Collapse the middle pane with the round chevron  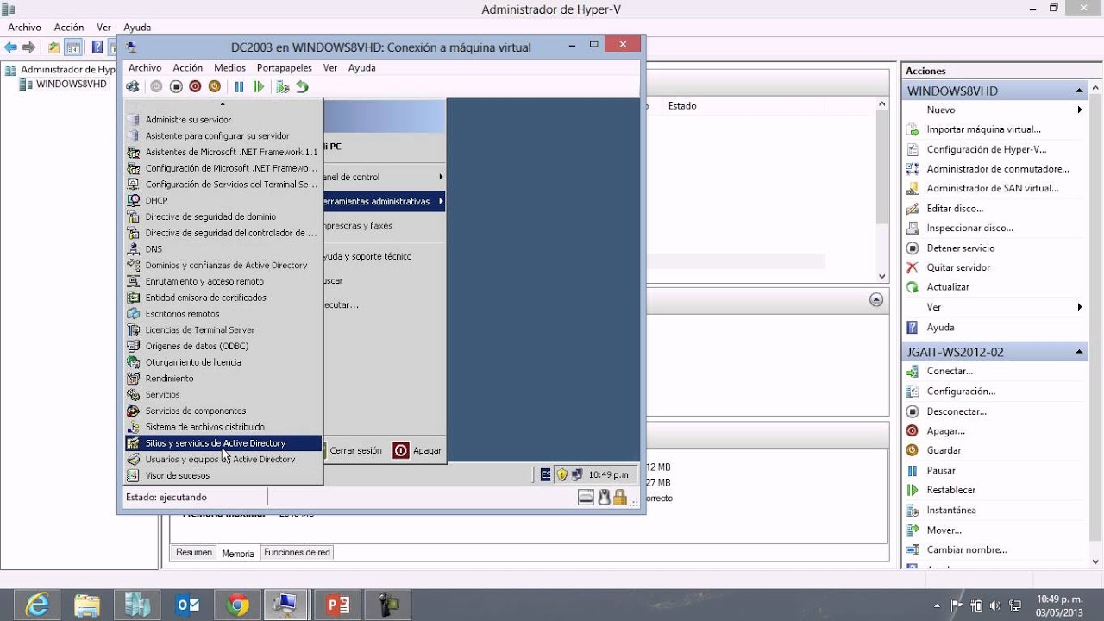[x=876, y=300]
